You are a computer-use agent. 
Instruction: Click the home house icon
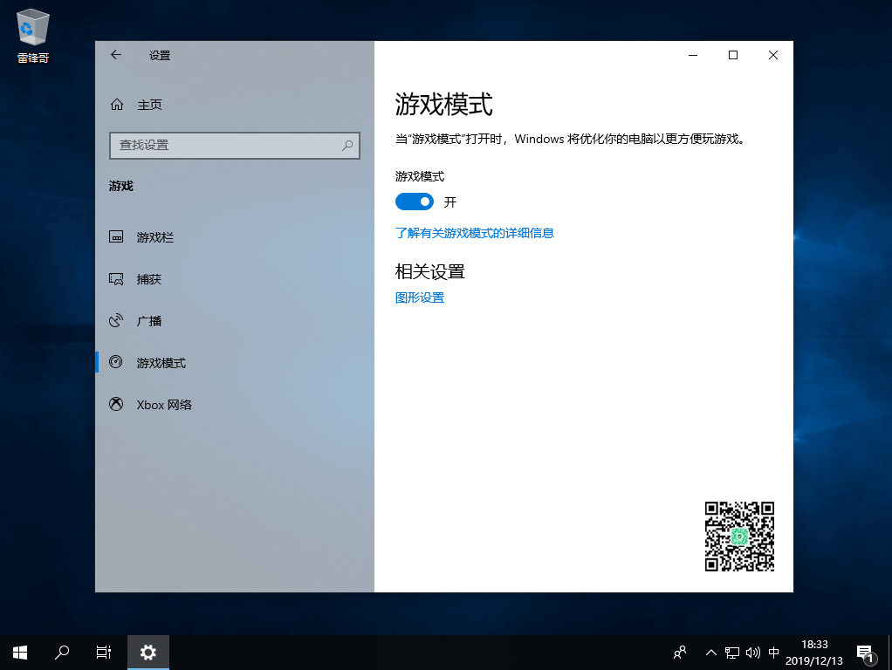pos(117,105)
